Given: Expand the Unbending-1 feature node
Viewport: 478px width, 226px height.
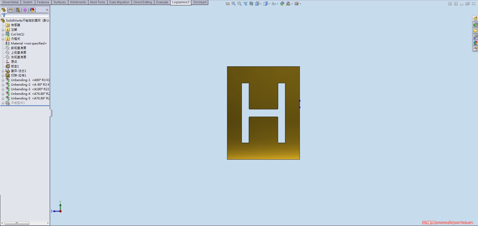Looking at the screenshot, I should (x=3, y=80).
